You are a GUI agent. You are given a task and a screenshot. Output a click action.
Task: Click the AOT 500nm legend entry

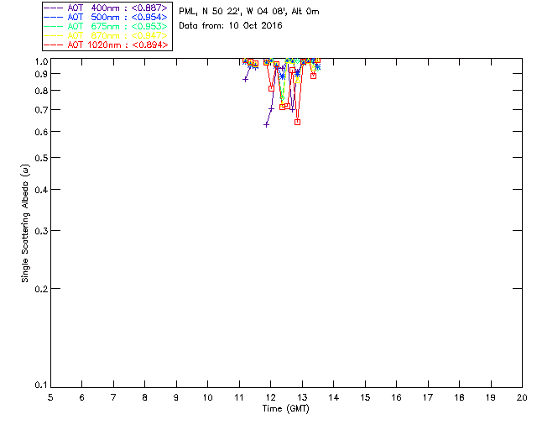pos(106,17)
